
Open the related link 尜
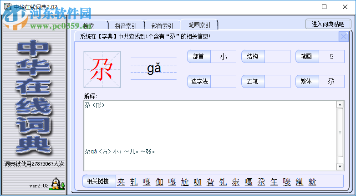pyautogui.click(x=236, y=182)
